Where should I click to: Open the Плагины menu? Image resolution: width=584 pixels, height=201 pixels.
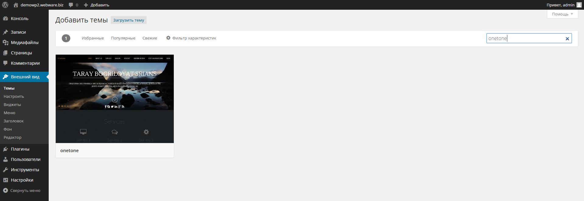click(20, 149)
